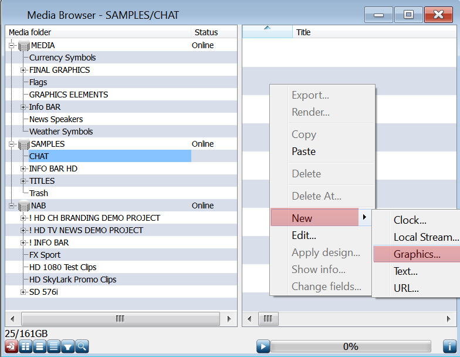Expand ! HD TV NEWS DEMO PROJECT
Image resolution: width=460 pixels, height=357 pixels.
point(23,230)
